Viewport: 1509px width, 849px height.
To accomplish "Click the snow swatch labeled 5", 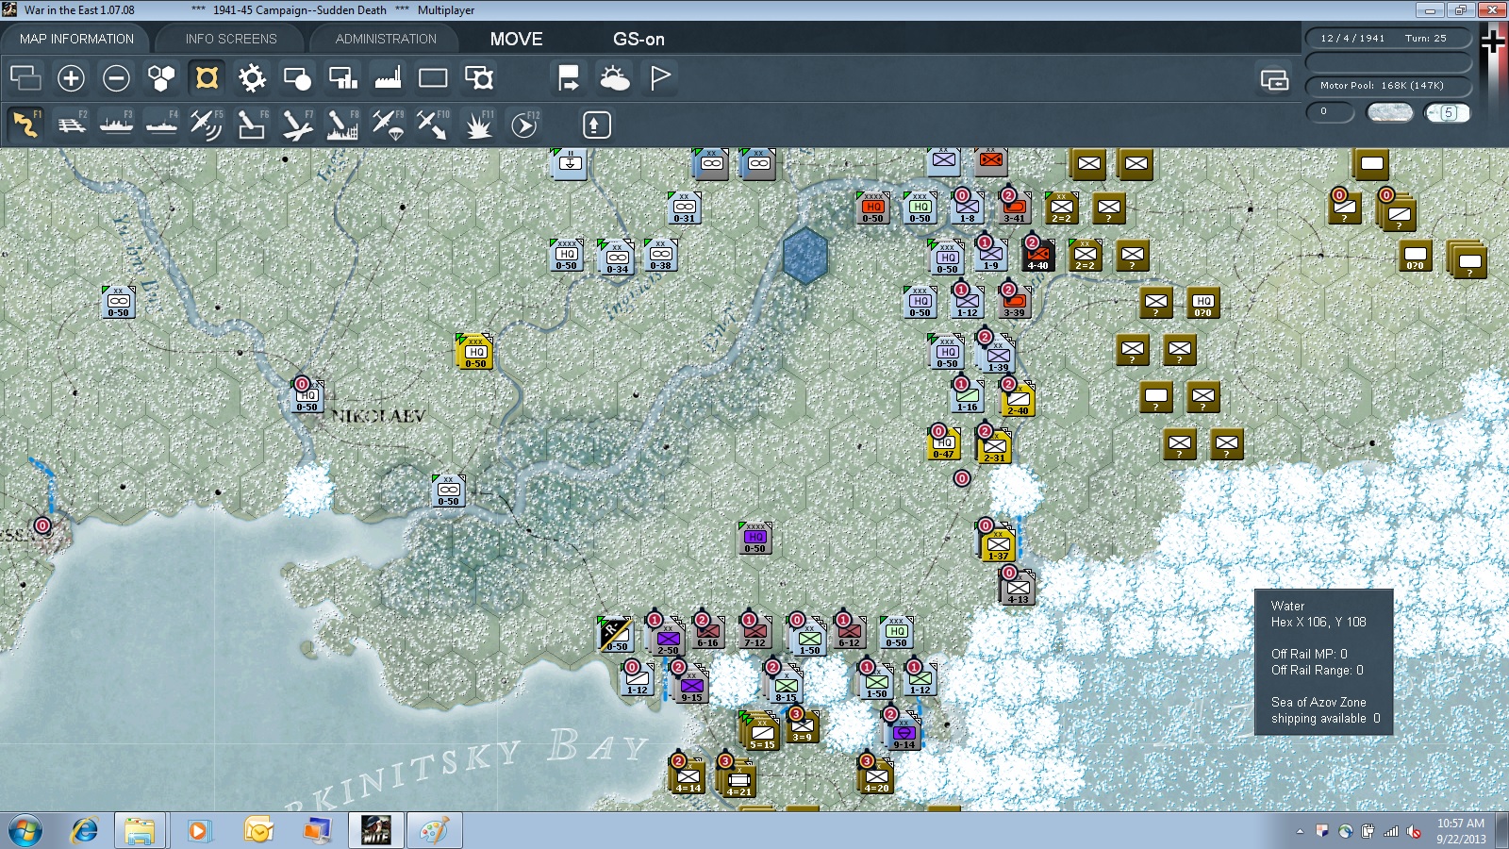I will (x=1448, y=112).
